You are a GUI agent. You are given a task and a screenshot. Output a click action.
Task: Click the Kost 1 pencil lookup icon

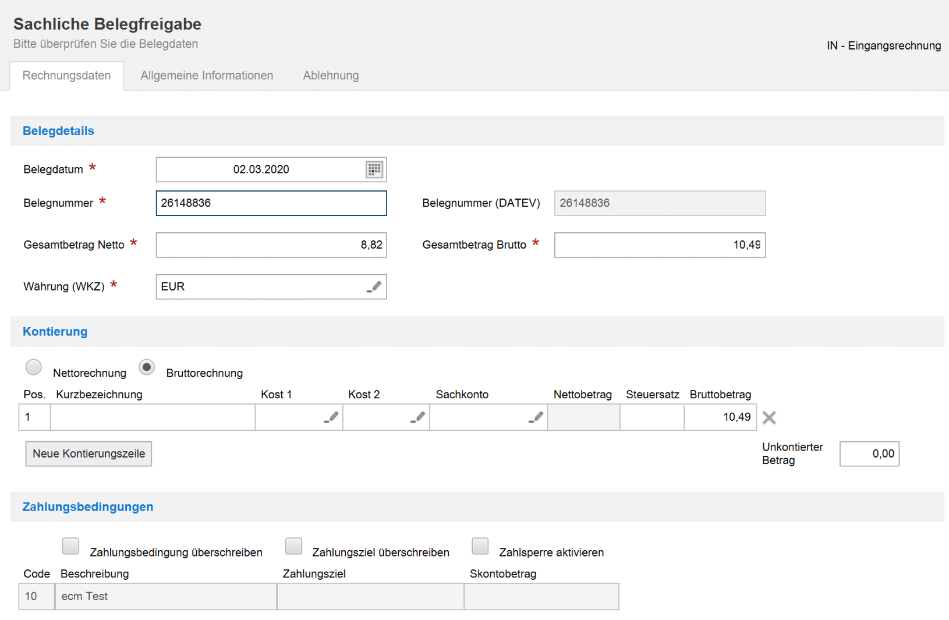point(331,417)
